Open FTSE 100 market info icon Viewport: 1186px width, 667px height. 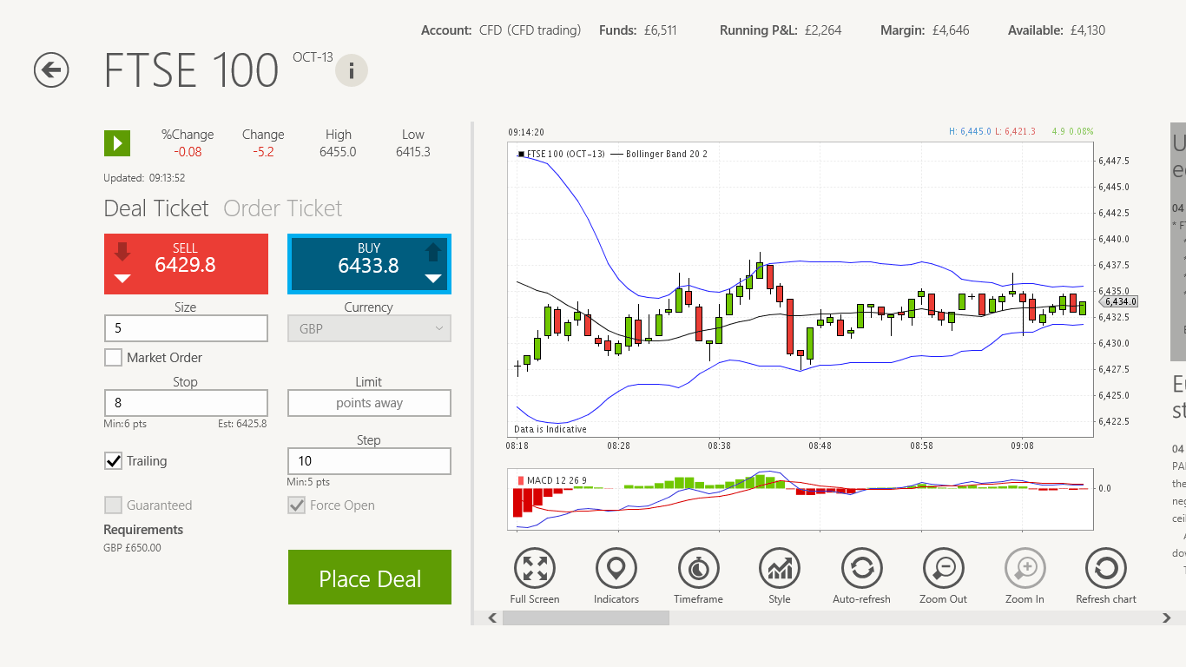click(352, 70)
